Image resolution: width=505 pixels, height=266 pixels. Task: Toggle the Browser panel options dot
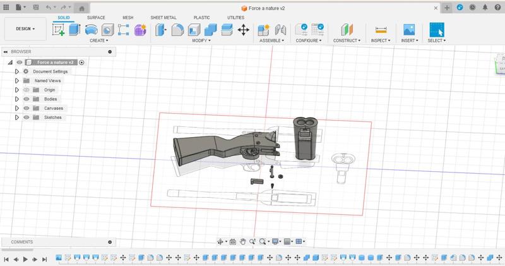tap(110, 52)
